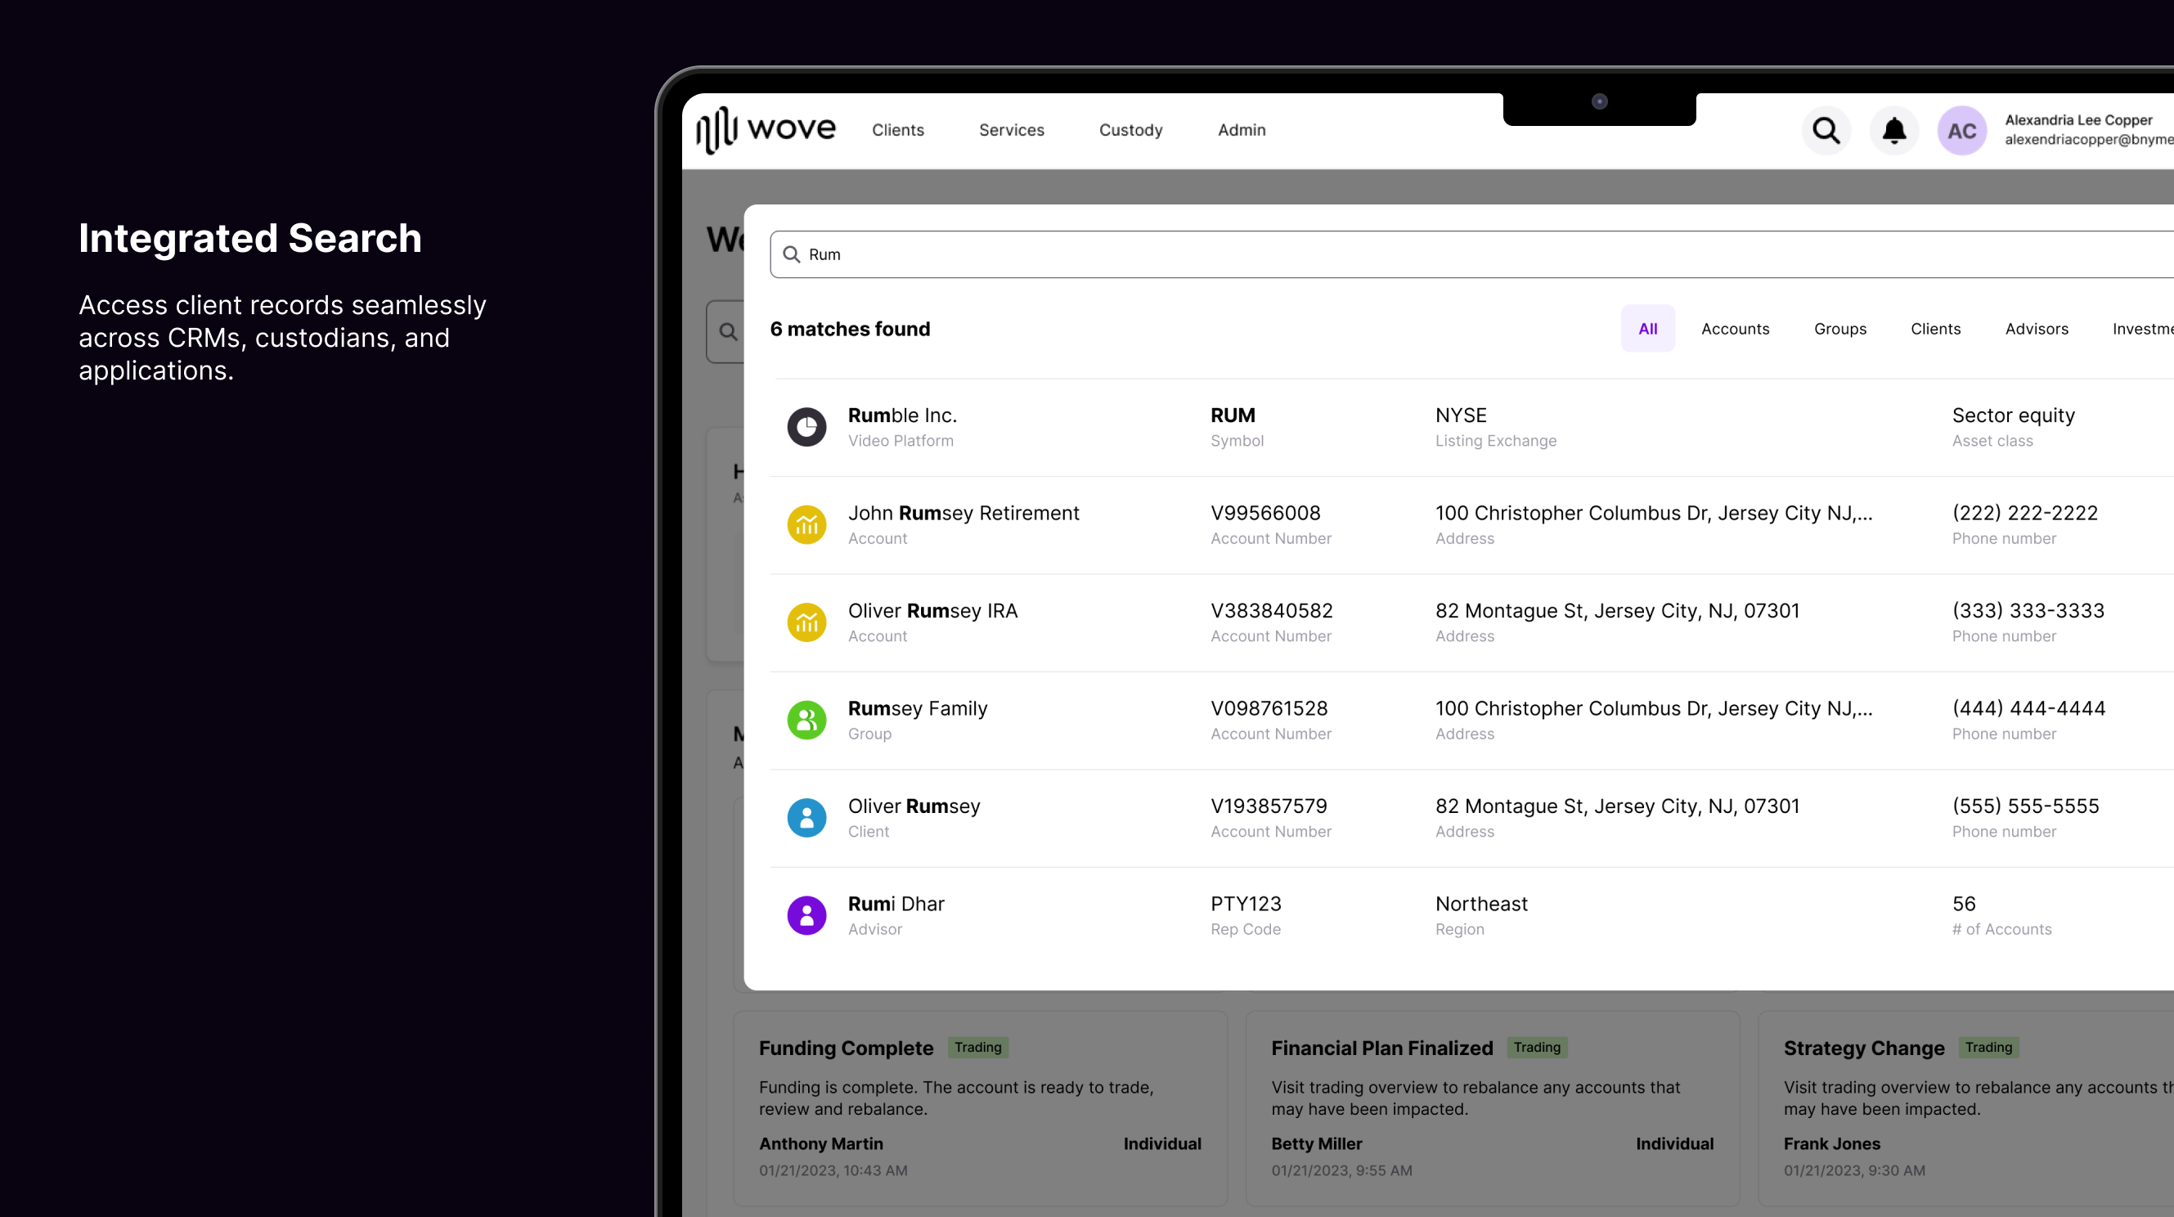Open the Services menu
The height and width of the screenshot is (1217, 2174).
1011,130
